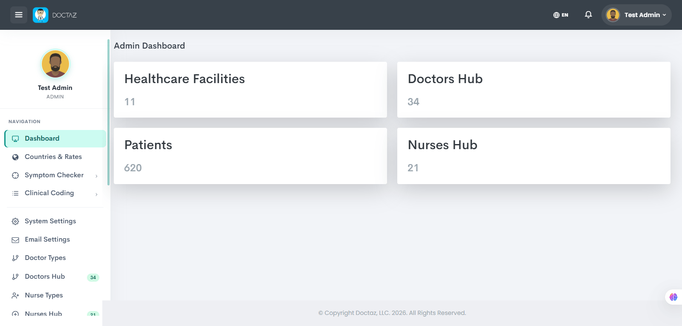This screenshot has height=326, width=682.
Task: Toggle the hamburger sidebar menu button
Action: click(19, 15)
